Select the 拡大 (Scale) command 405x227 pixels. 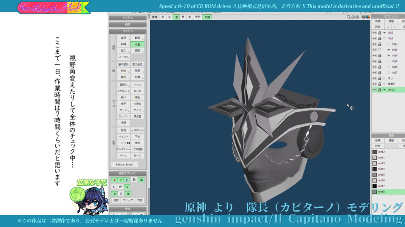tap(124, 51)
